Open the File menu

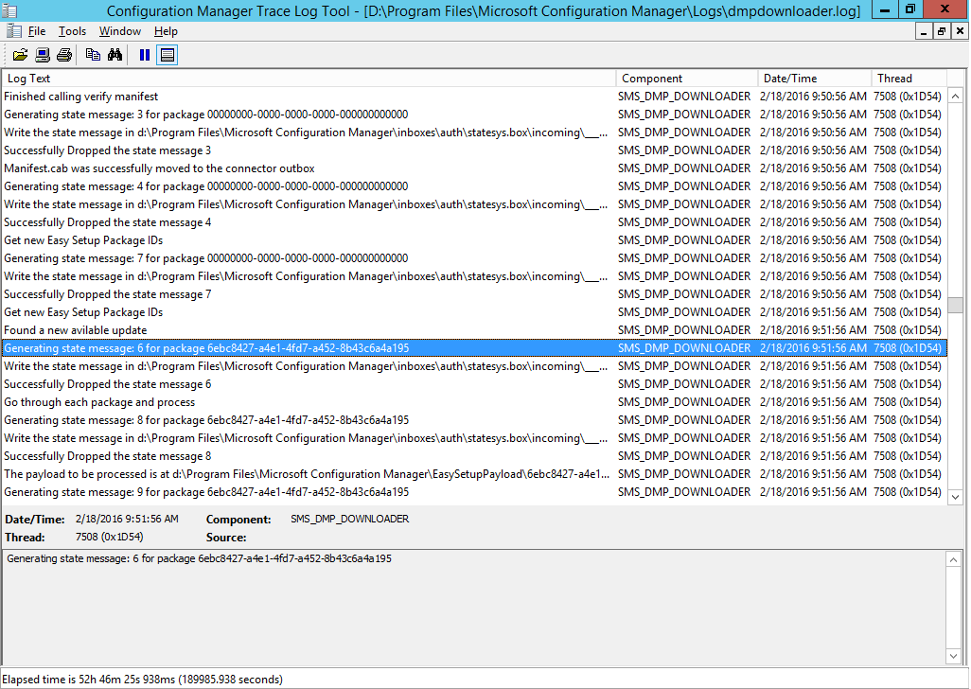coord(37,31)
